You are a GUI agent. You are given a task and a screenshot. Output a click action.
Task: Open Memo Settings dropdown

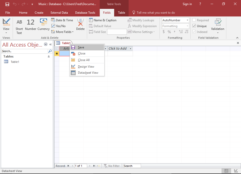pyautogui.click(x=141, y=32)
